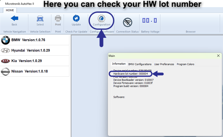Click the Connection Status wifi icon
Image resolution: width=223 pixels, height=137 pixels.
click(128, 22)
